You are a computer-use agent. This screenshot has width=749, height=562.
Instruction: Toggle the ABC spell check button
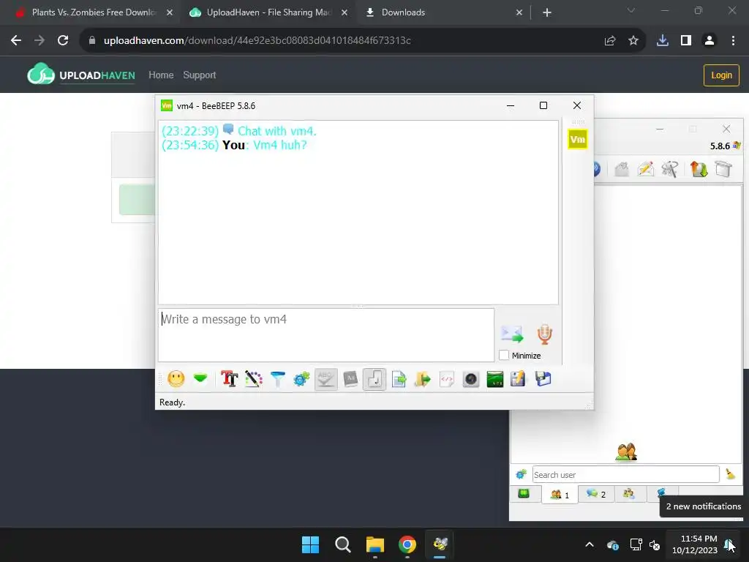click(325, 379)
